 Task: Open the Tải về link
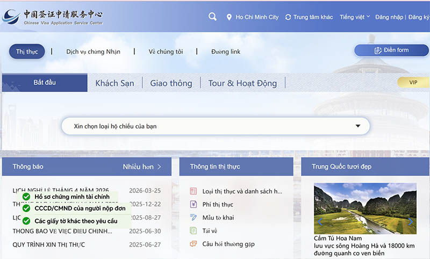pyautogui.click(x=210, y=231)
